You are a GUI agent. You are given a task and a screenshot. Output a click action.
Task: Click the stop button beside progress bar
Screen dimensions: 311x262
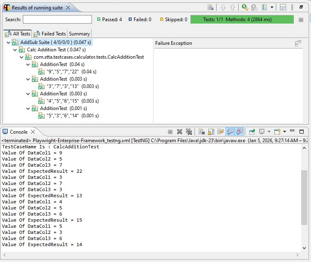coord(301,20)
